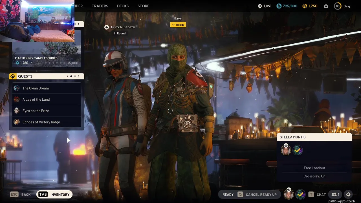Click the webcam overlay thumbnail
Screen dimensions: 361x203
pos(37,21)
